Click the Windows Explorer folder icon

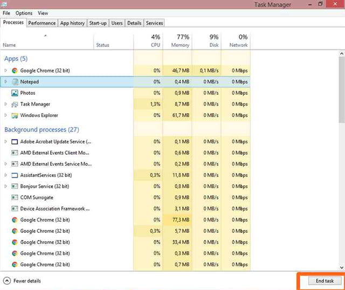click(x=15, y=115)
